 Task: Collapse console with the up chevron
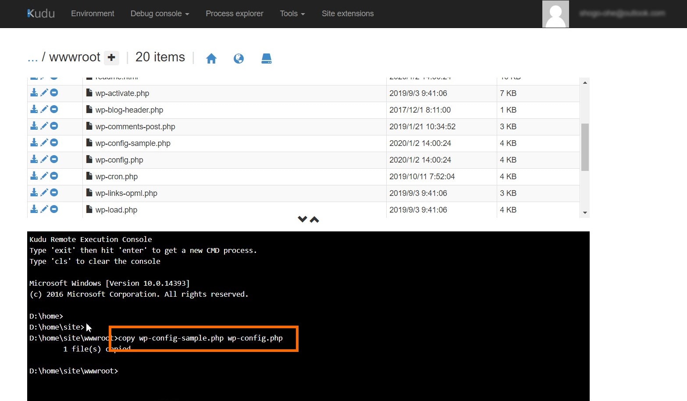(315, 219)
